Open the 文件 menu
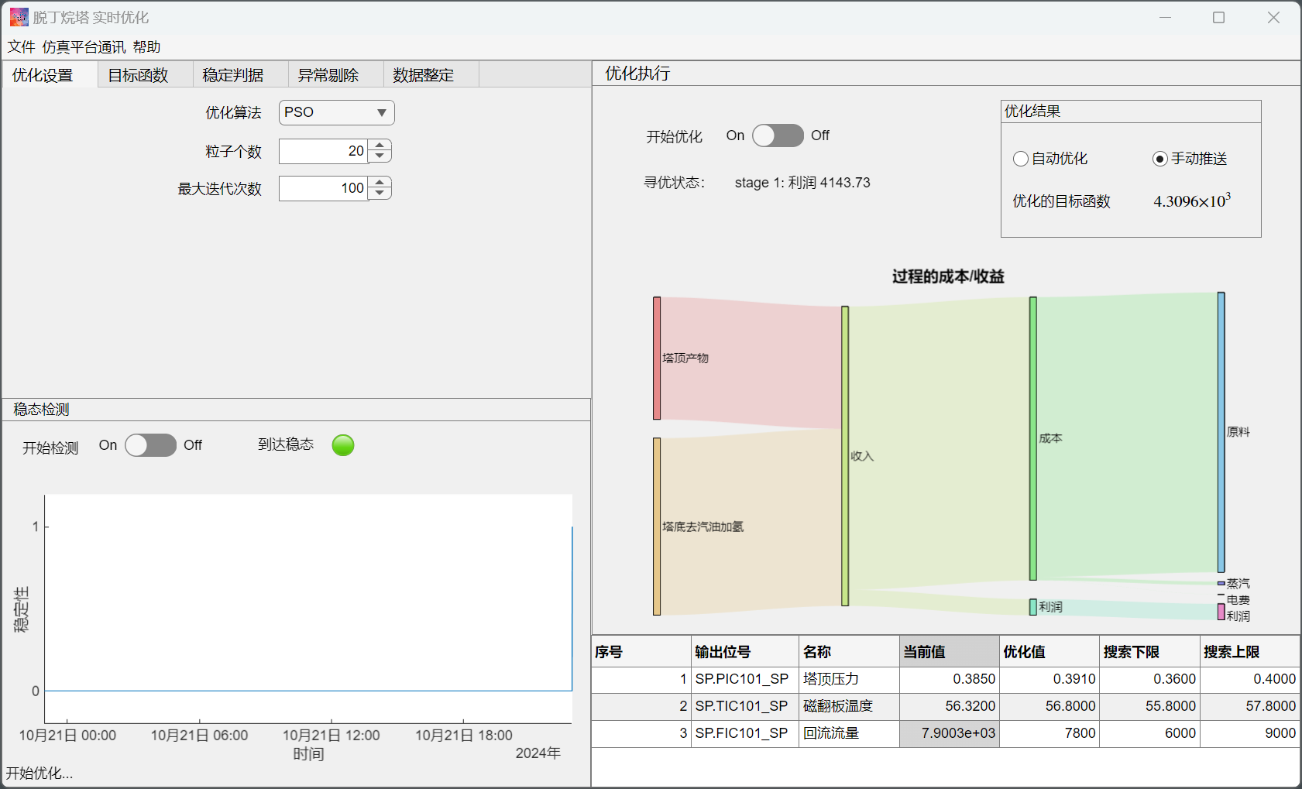The image size is (1302, 789). point(21,47)
